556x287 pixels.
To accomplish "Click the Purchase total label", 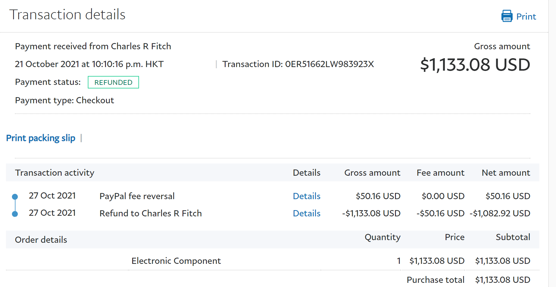I will pos(435,280).
